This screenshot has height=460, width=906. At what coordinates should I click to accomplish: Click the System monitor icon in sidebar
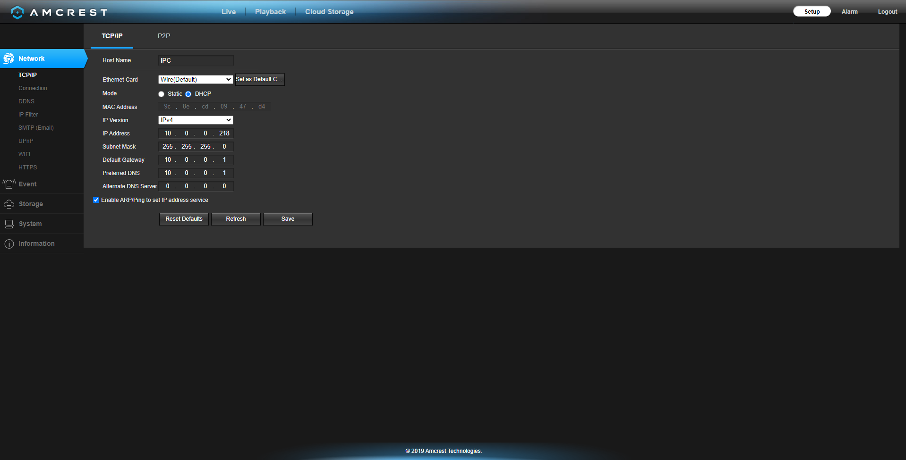point(9,224)
